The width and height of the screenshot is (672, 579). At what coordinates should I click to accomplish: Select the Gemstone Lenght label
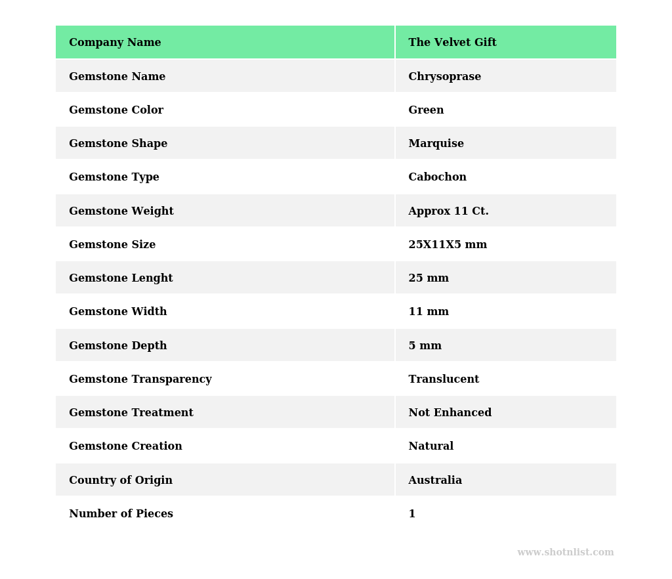(121, 278)
